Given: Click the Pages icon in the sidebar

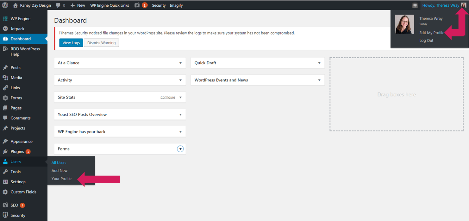Looking at the screenshot, I should click(5, 108).
